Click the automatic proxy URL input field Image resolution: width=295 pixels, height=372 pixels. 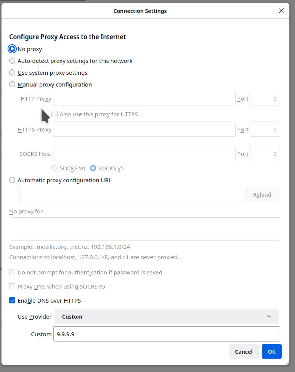click(130, 194)
